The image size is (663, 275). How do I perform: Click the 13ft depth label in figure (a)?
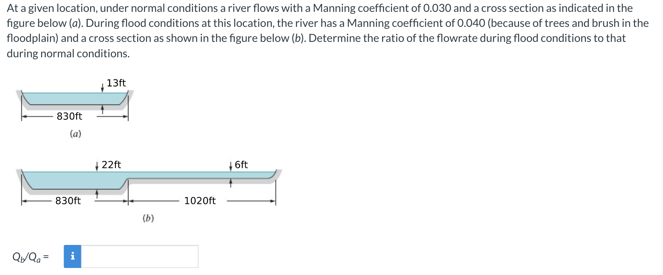coord(116,83)
